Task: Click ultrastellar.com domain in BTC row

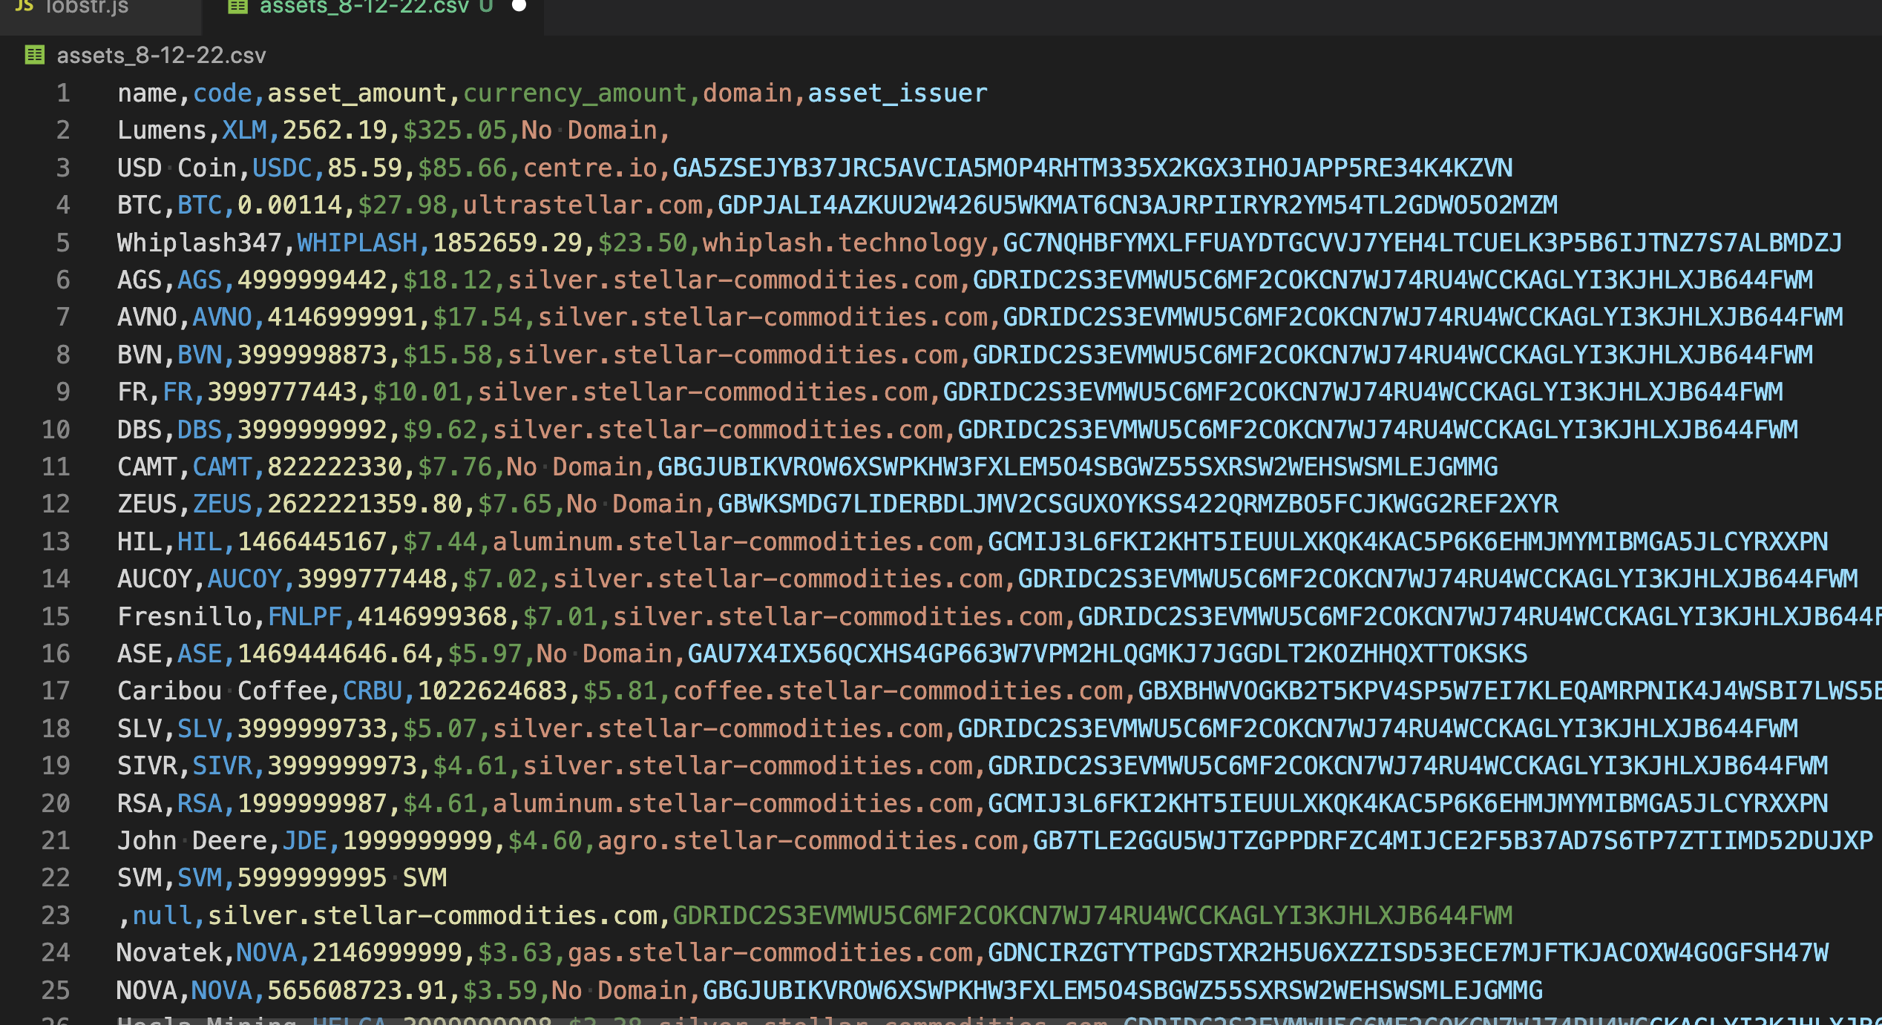Action: [583, 205]
